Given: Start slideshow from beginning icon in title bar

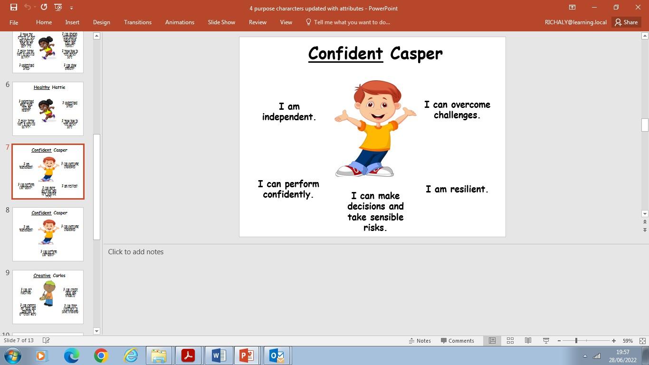Looking at the screenshot, I should point(58,7).
